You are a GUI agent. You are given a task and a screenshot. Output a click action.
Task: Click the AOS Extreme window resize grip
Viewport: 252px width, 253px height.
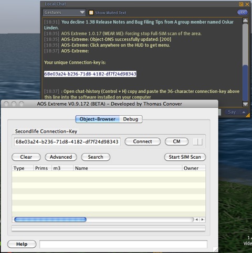coord(216,249)
